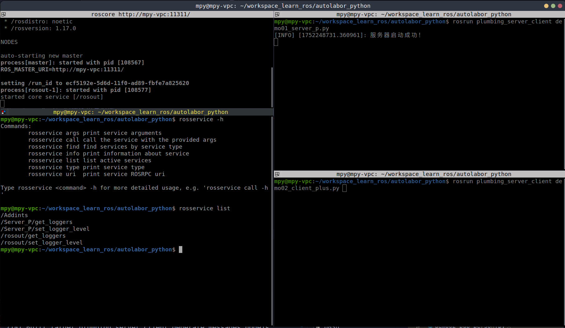Click the cursor at the last rosservice pane prompt
565x328 pixels.
coord(180,250)
